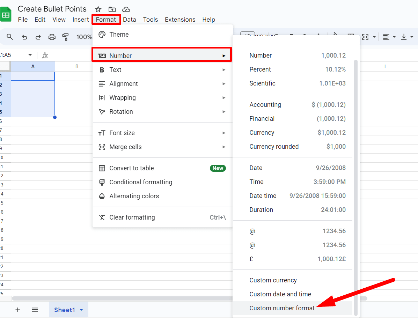Viewport: 418px width, 318px height.
Task: Check the cloud save status
Action: coord(126,9)
